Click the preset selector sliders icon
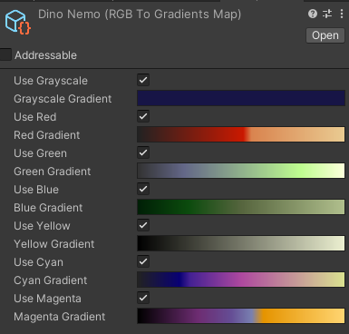This screenshot has height=334, width=349. (327, 14)
